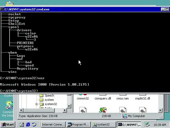Screen dimensions: 170x128
Task: Click the network tray icon
Action: [147, 125]
